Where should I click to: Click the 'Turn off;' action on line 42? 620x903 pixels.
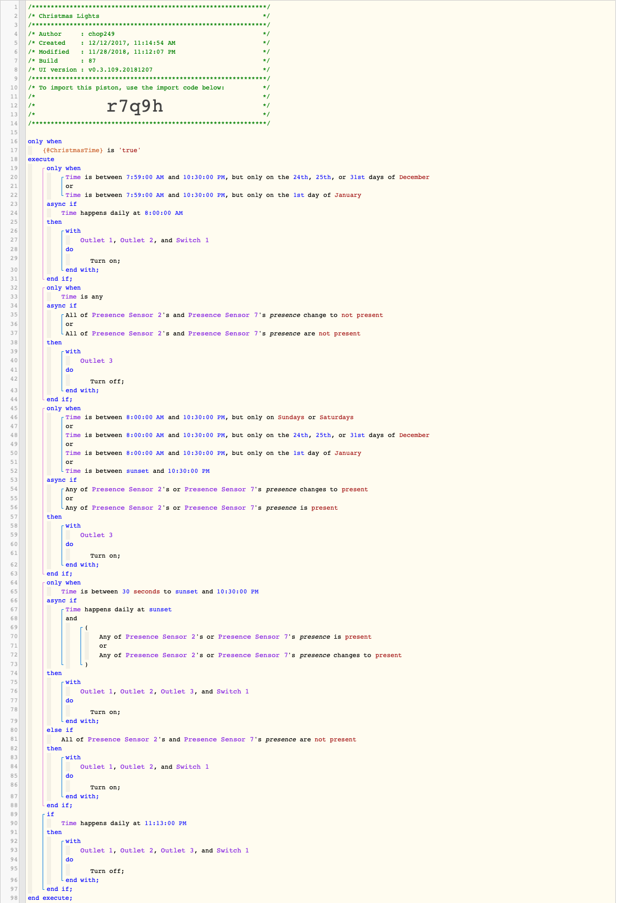pyautogui.click(x=107, y=381)
